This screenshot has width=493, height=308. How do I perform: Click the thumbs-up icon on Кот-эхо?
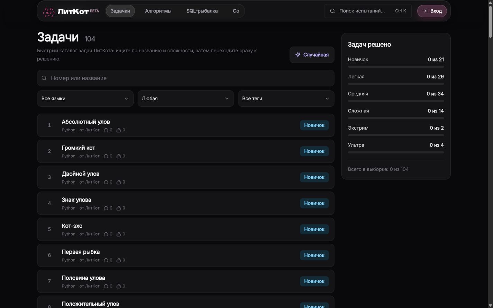[119, 234]
